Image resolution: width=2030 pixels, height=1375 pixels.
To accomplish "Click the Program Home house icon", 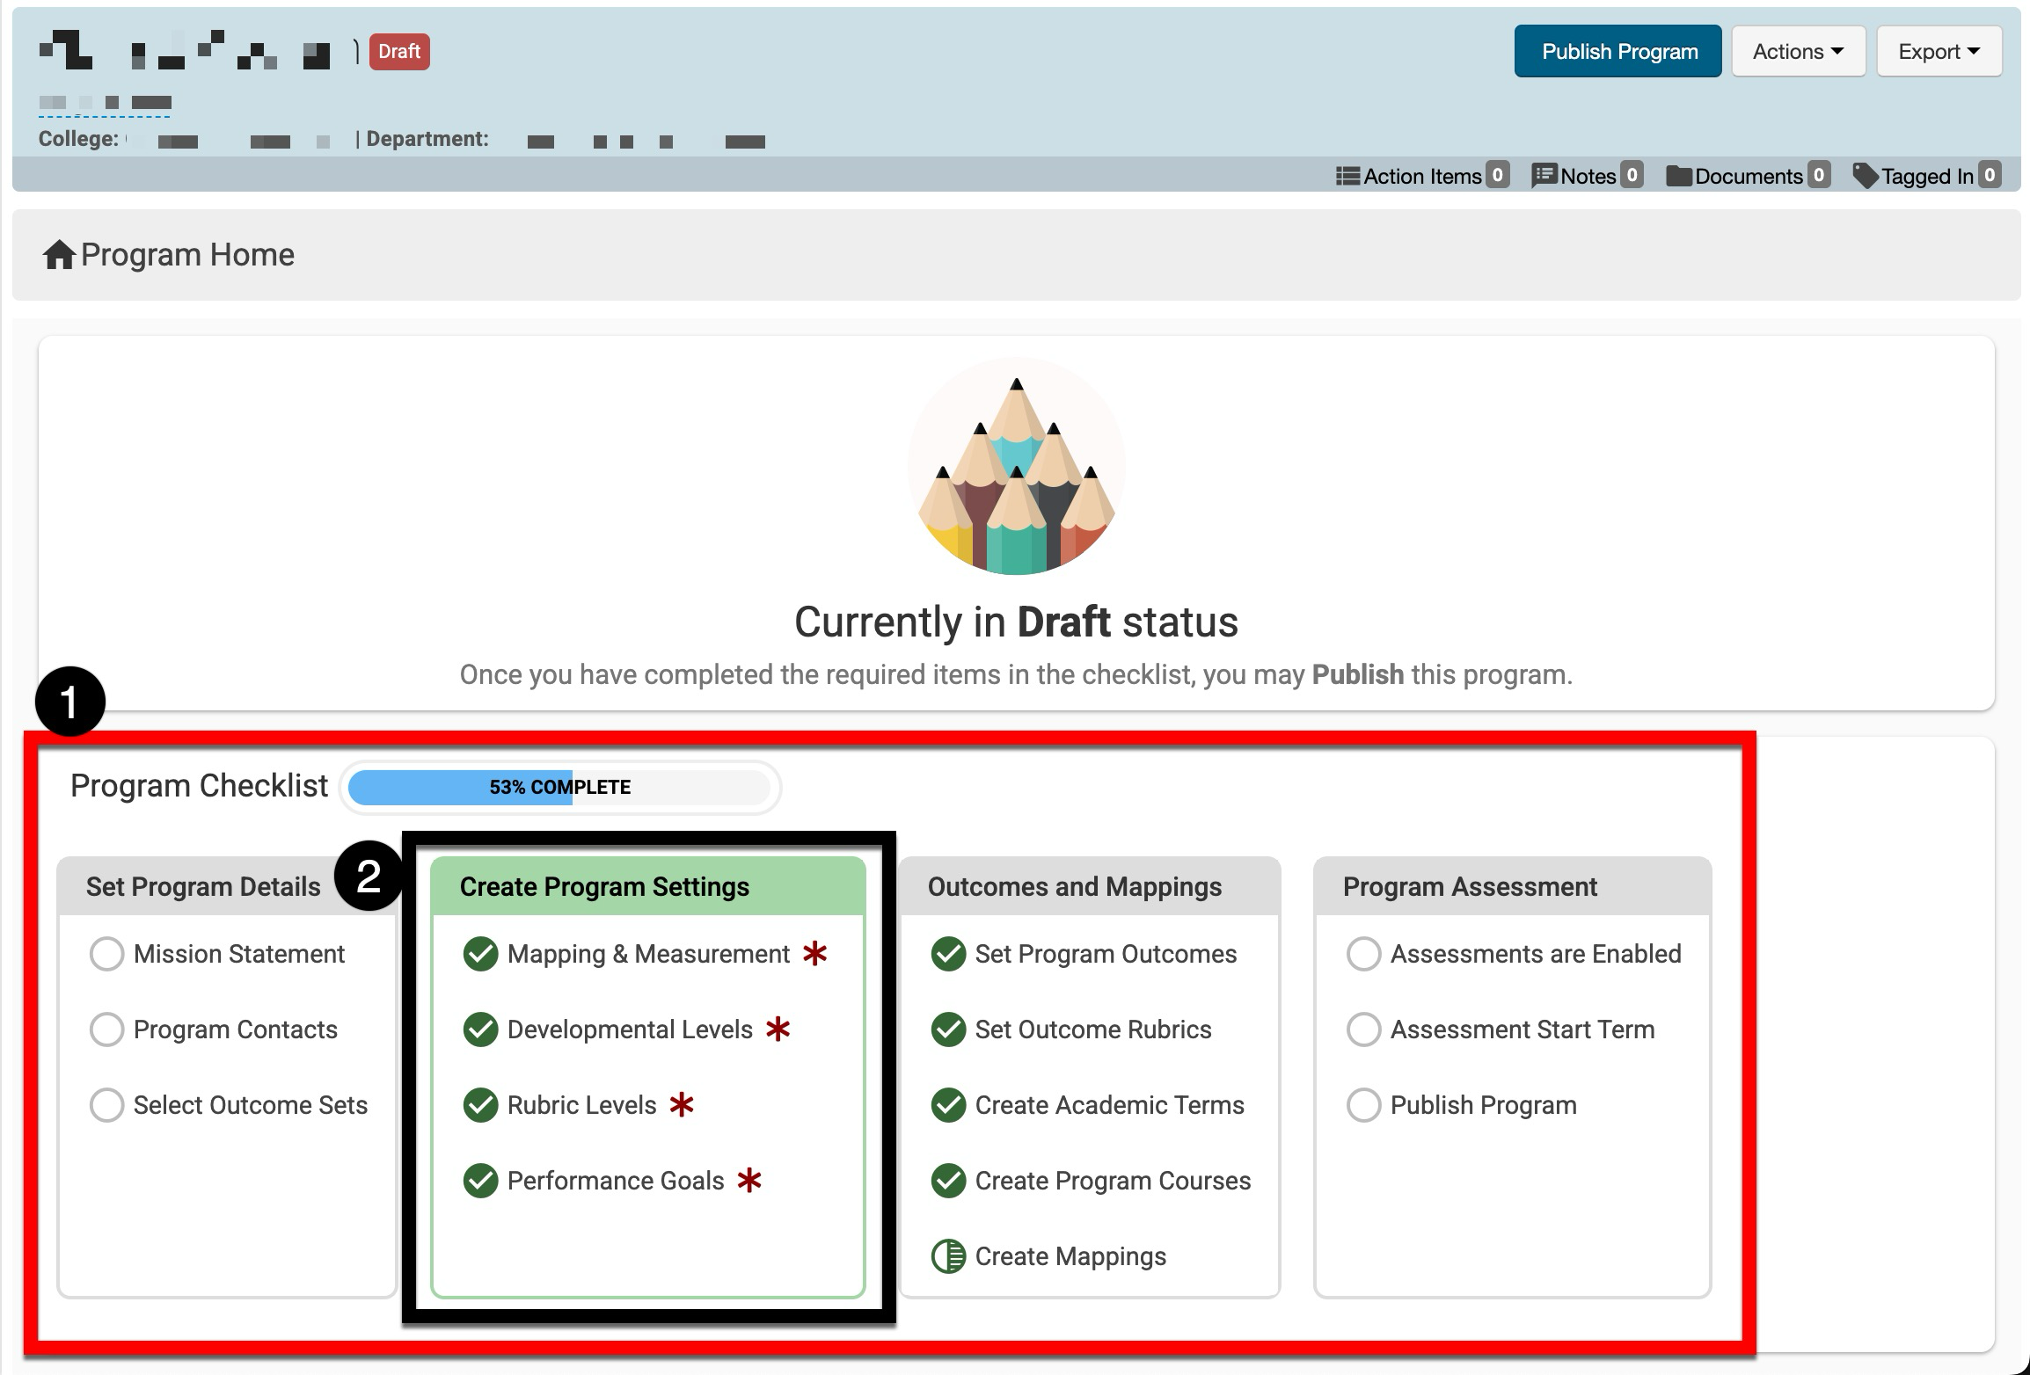I will (x=59, y=255).
